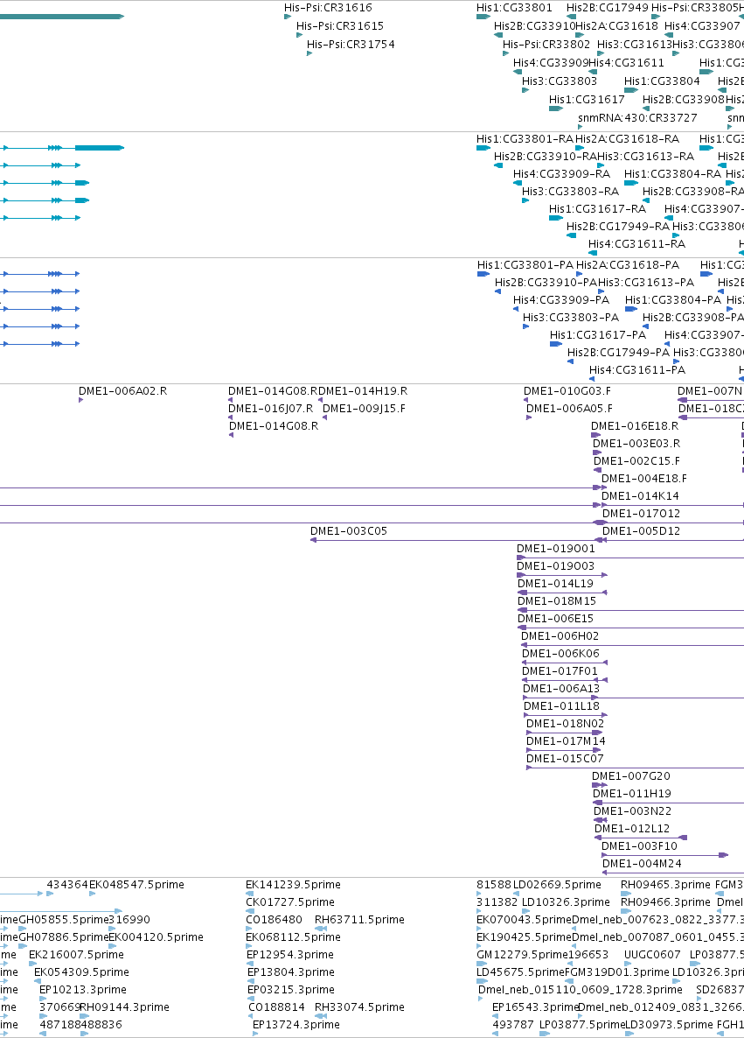Viewport: 744px width, 1038px height.
Task: Select the His-Psi:CR31616 gene label
Action: click(x=328, y=8)
